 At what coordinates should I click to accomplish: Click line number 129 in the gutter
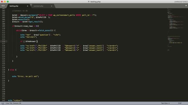click(x=3, y=70)
